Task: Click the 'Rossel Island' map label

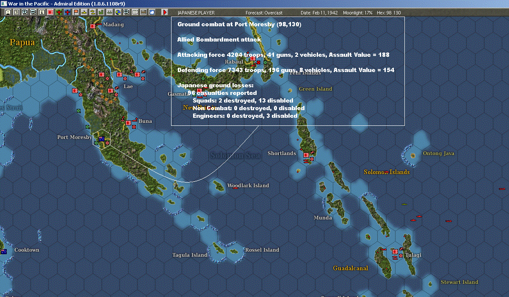Action: 262,250
